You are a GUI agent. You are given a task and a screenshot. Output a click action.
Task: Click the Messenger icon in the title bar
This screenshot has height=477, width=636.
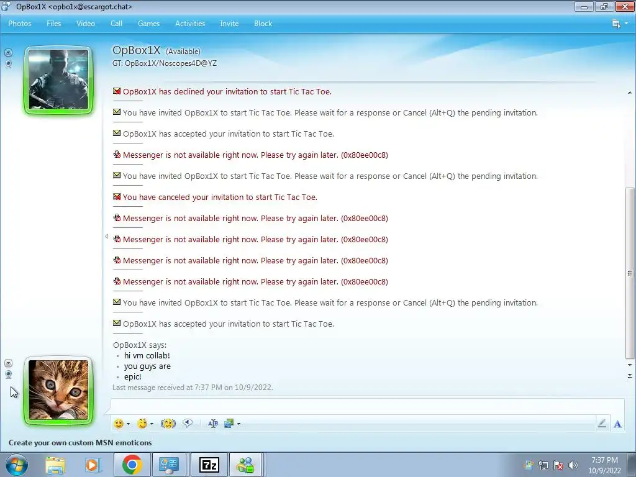[x=6, y=6]
